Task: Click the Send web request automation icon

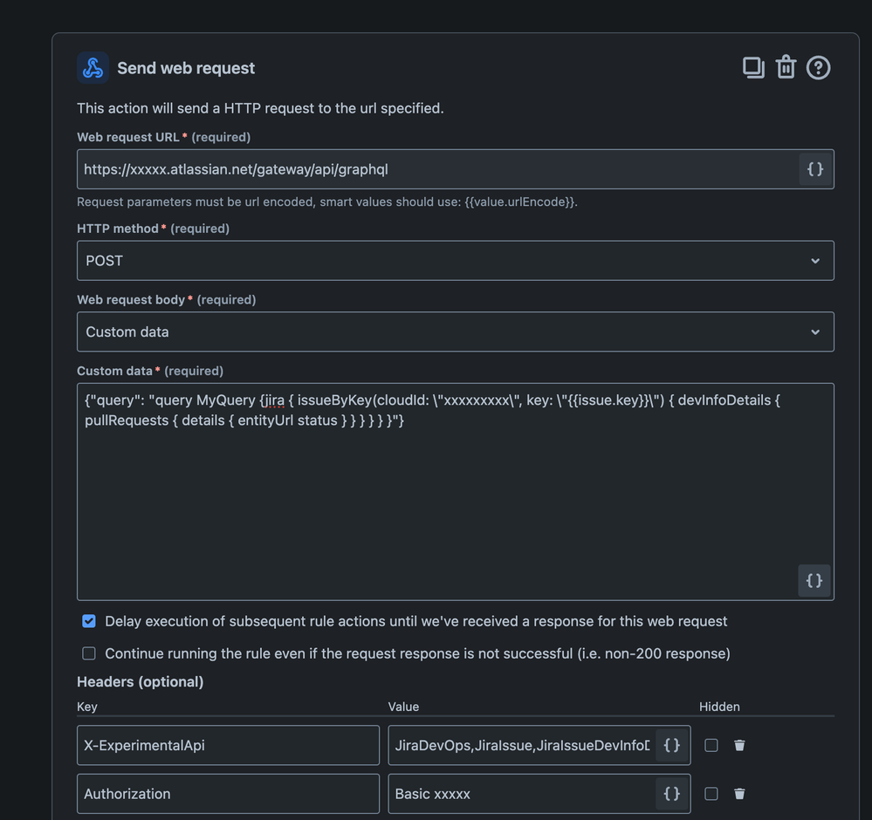Action: point(93,67)
